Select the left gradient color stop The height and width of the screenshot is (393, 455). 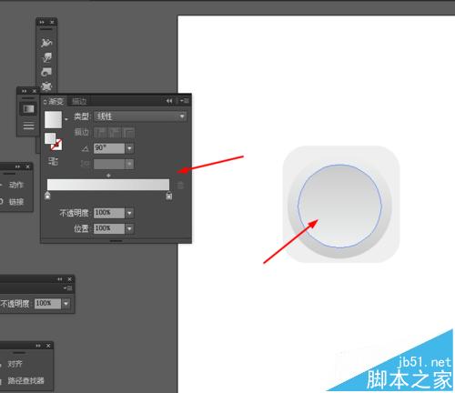[x=47, y=196]
